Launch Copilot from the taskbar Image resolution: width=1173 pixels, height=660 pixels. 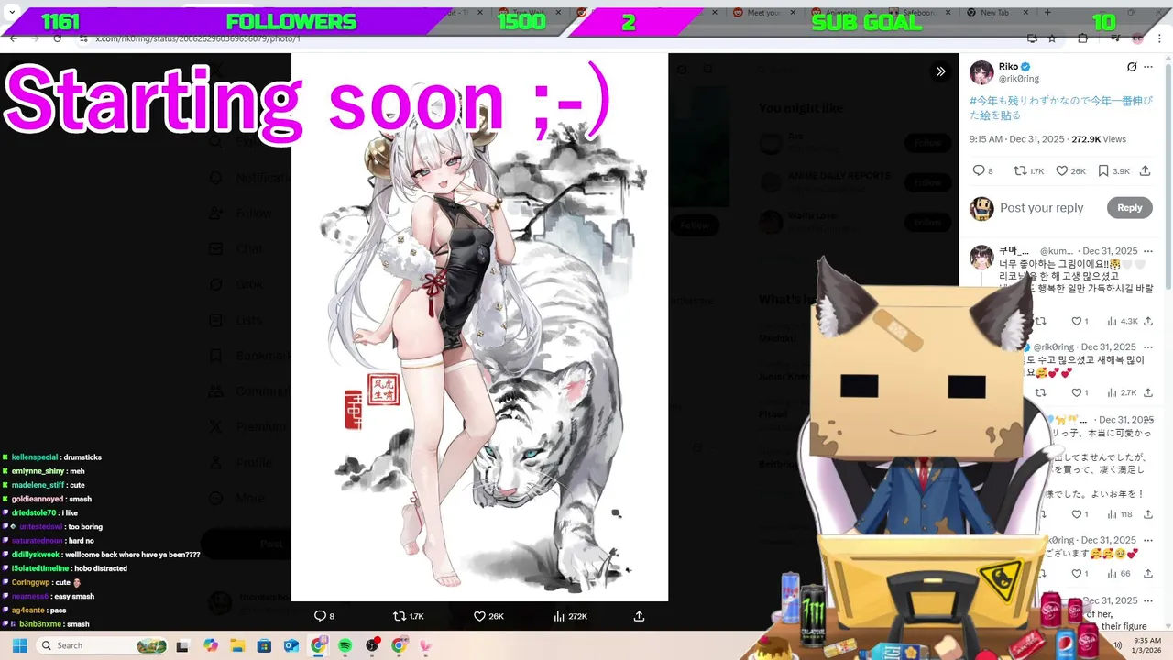point(211,645)
